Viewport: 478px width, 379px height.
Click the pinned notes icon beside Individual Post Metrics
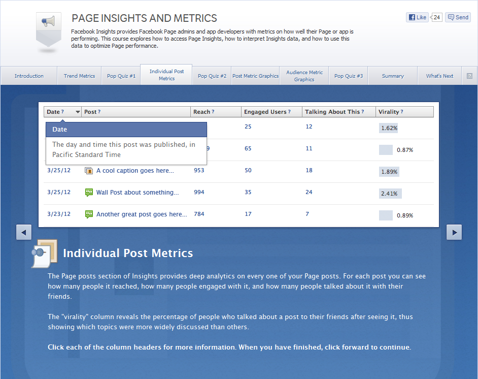(45, 254)
